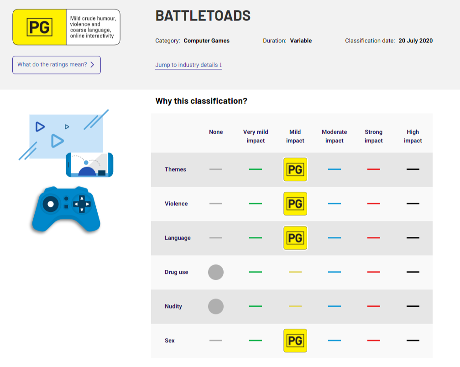Click the grey circle in Nudity row

pyautogui.click(x=216, y=306)
